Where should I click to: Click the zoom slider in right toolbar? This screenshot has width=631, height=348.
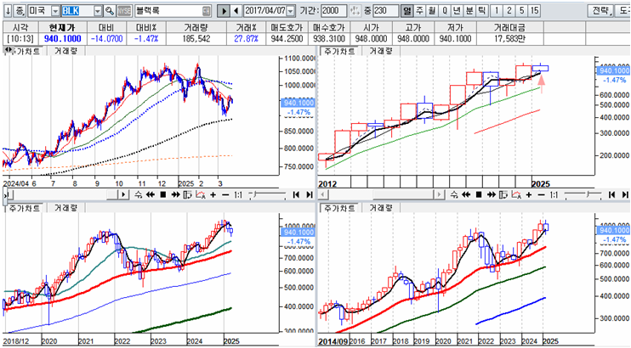[x=583, y=195]
